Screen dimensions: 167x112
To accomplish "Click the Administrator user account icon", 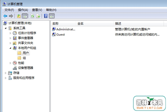I will click(54, 29).
